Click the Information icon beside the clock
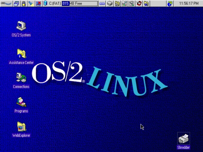The width and height of the screenshot is (203, 152). point(170,3)
